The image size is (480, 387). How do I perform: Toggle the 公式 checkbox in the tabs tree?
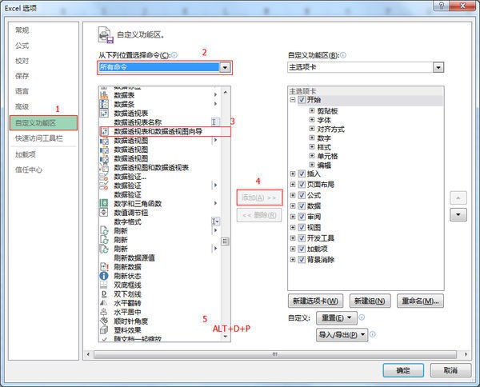click(302, 195)
